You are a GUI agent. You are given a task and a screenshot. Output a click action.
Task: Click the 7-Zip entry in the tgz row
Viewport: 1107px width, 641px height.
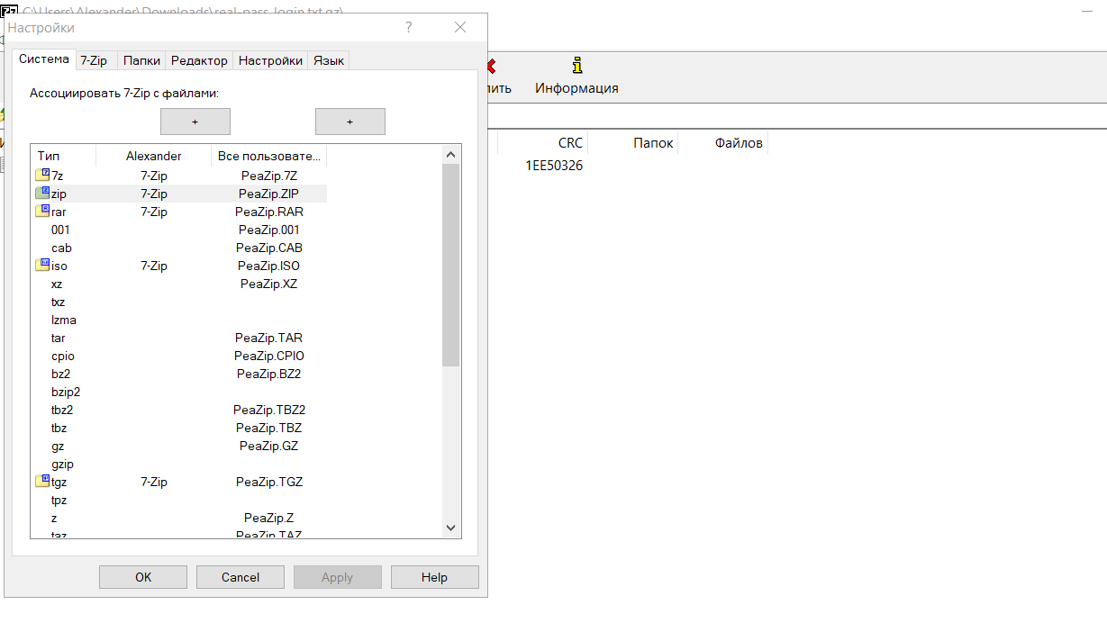153,482
